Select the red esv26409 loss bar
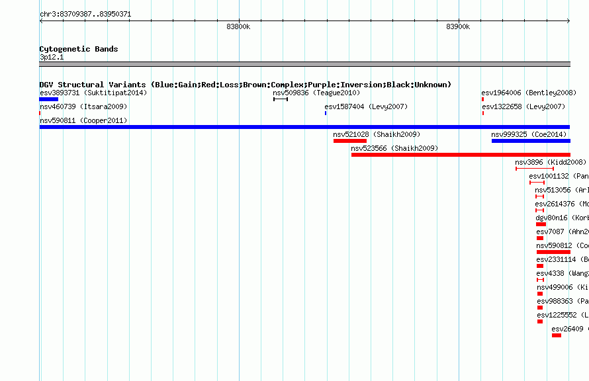The width and height of the screenshot is (589, 381). 557,335
